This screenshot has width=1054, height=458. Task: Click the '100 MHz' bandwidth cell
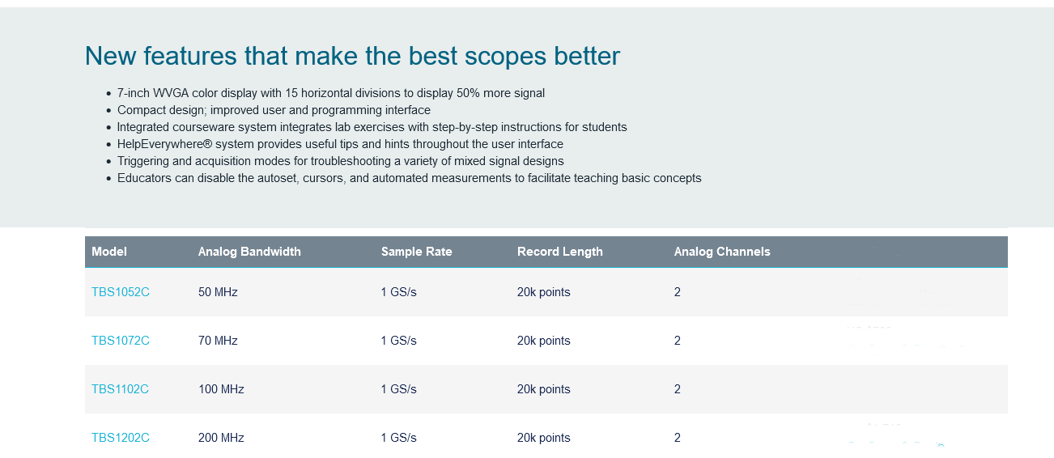click(x=221, y=389)
